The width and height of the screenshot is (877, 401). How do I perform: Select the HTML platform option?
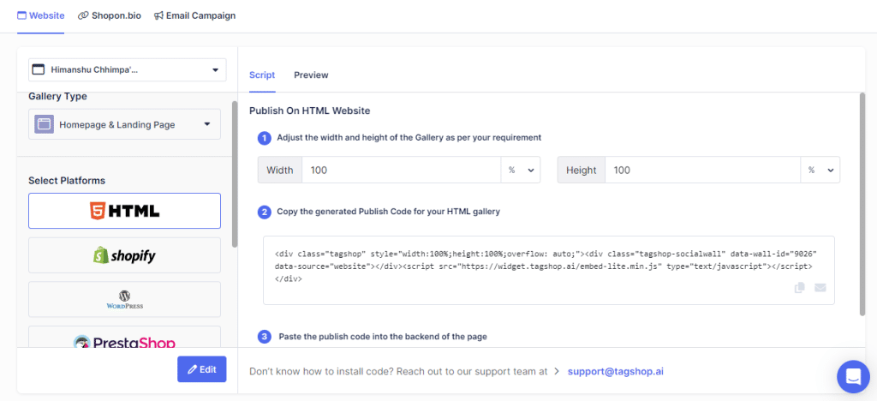124,211
